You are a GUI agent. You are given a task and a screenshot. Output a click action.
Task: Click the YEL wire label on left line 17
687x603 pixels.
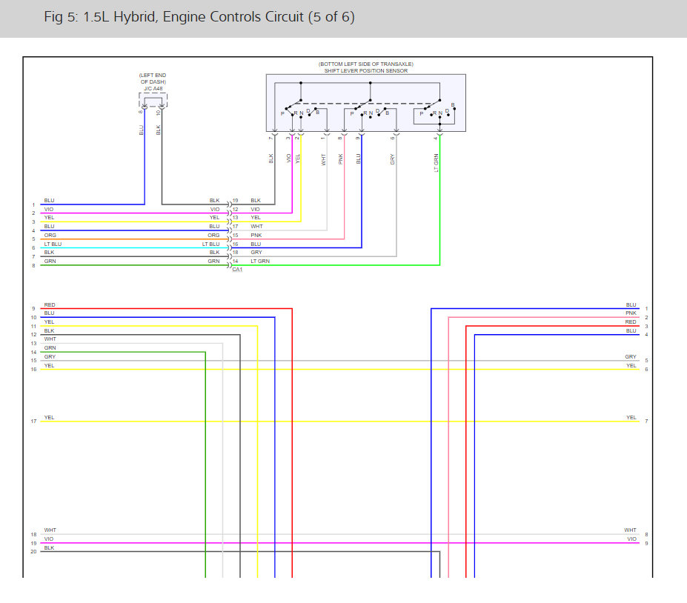[49, 417]
